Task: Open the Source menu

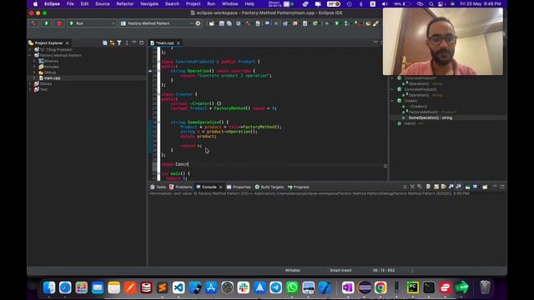Action: point(102,3)
